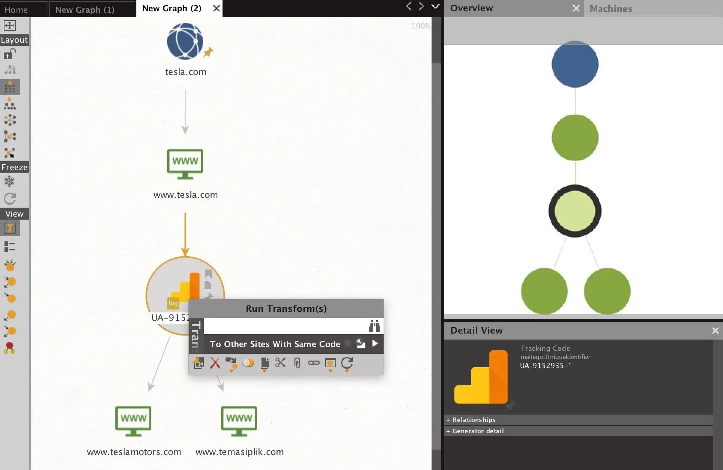Viewport: 723px width, 470px height.
Task: Close the Overview panel
Action: click(576, 8)
